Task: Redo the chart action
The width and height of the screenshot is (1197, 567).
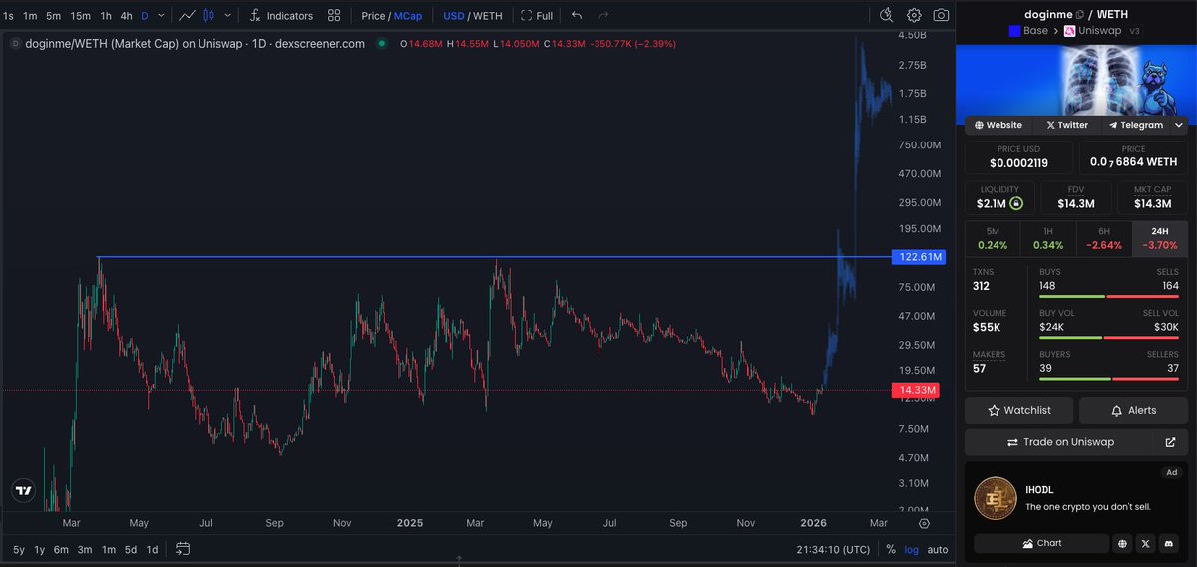Action: [602, 15]
